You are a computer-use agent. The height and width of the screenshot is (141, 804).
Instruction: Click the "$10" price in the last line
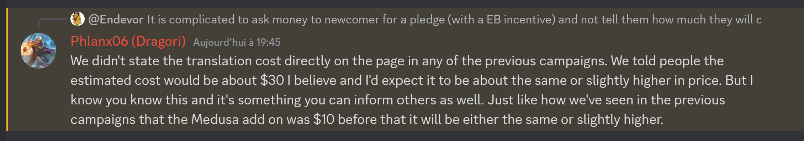324,120
